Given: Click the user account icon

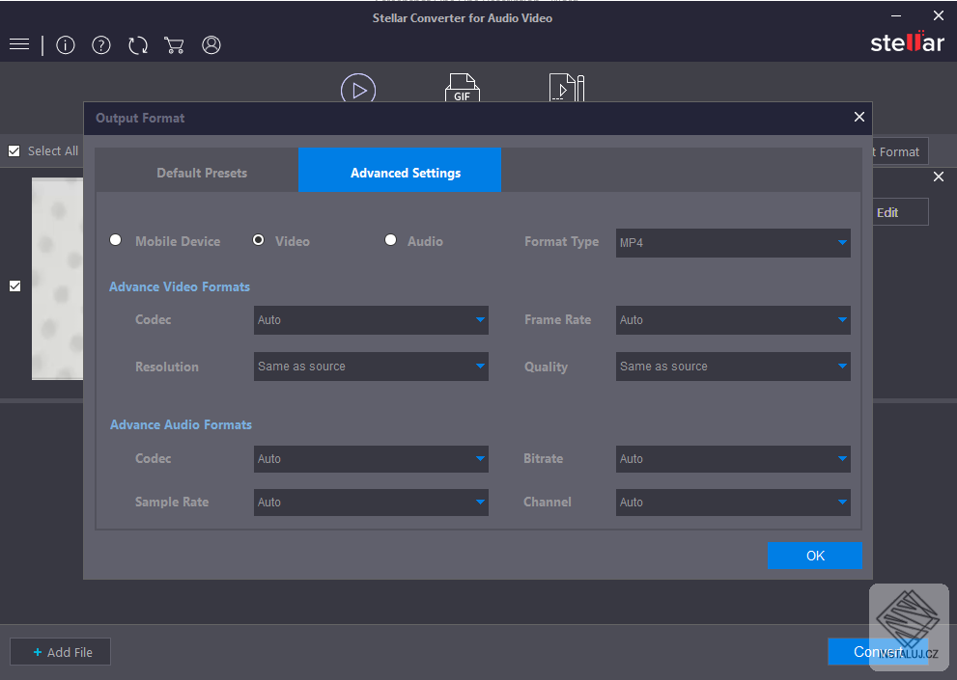Looking at the screenshot, I should (x=211, y=45).
